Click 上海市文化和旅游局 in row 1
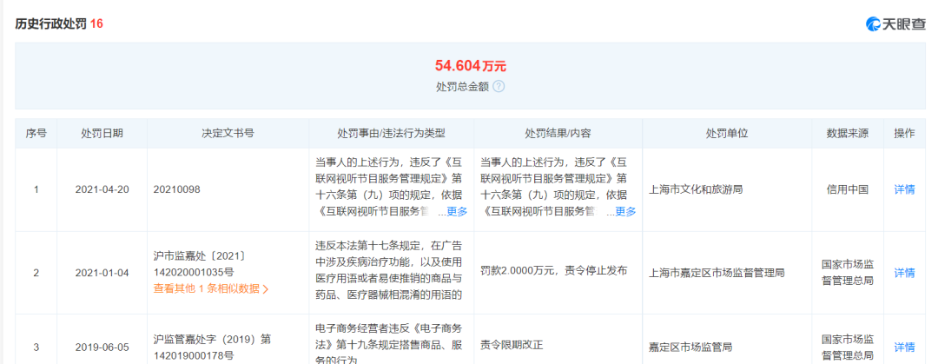 (x=696, y=189)
